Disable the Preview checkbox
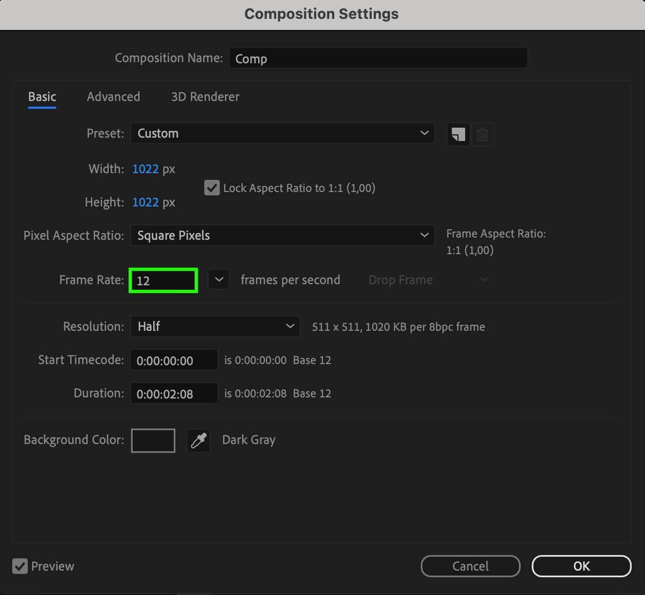 point(20,566)
